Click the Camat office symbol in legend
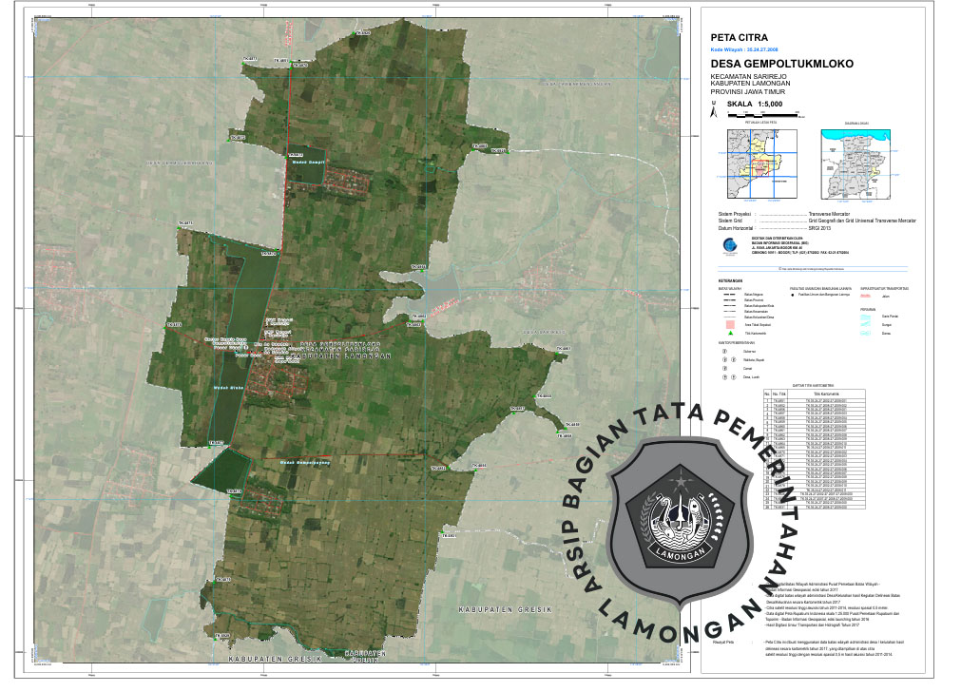Viewport: 961px width, 692px height. [723, 369]
